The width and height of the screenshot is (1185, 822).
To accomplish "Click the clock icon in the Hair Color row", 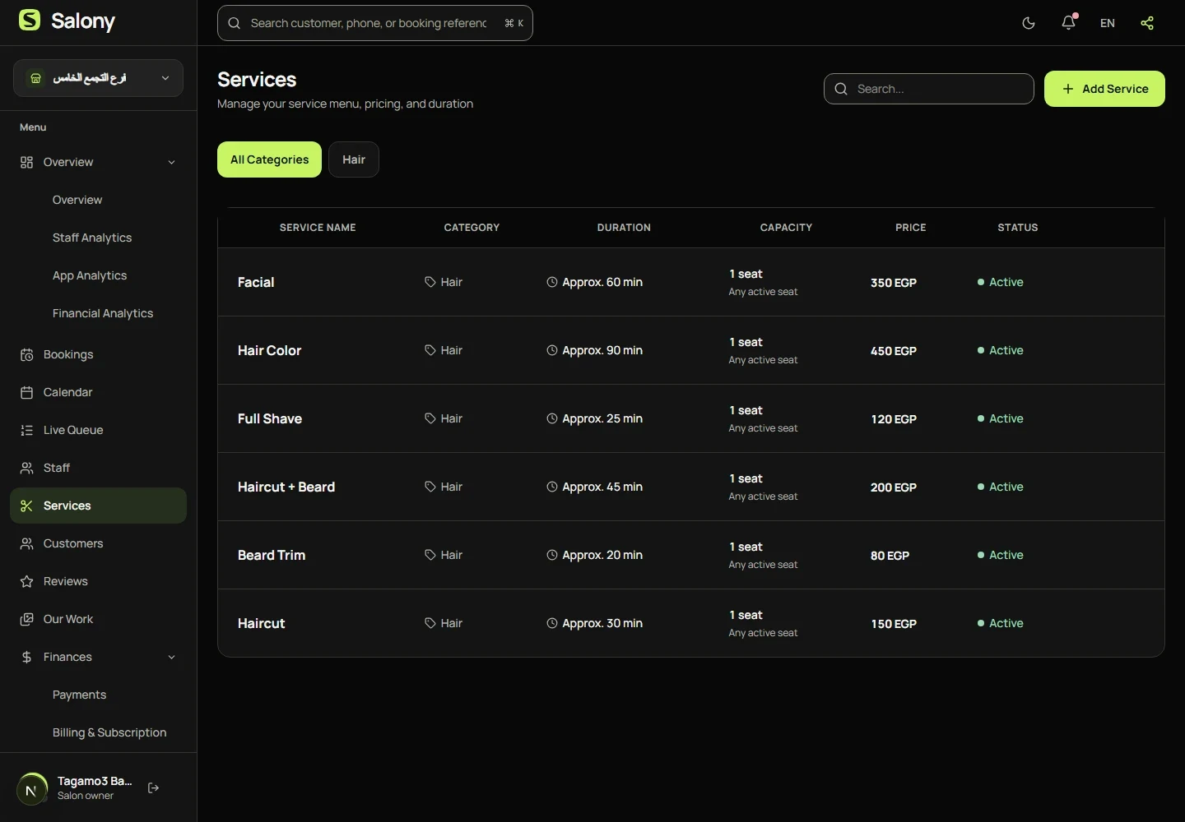I will (552, 350).
